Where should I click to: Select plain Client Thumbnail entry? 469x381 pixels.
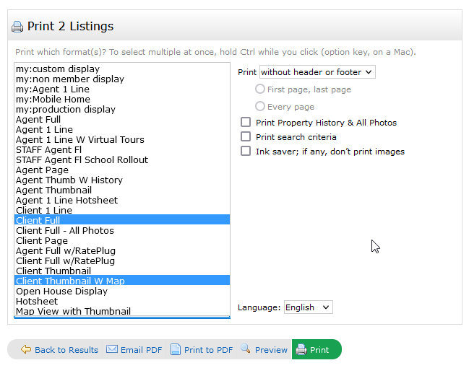click(122, 271)
